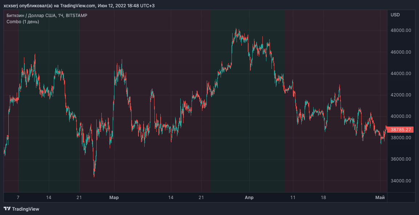Click the Май date label on time axis
Screen dimensions: 419x215
(380, 198)
